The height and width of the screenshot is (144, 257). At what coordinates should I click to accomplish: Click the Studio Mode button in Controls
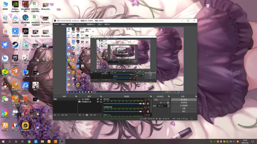[x=184, y=106]
